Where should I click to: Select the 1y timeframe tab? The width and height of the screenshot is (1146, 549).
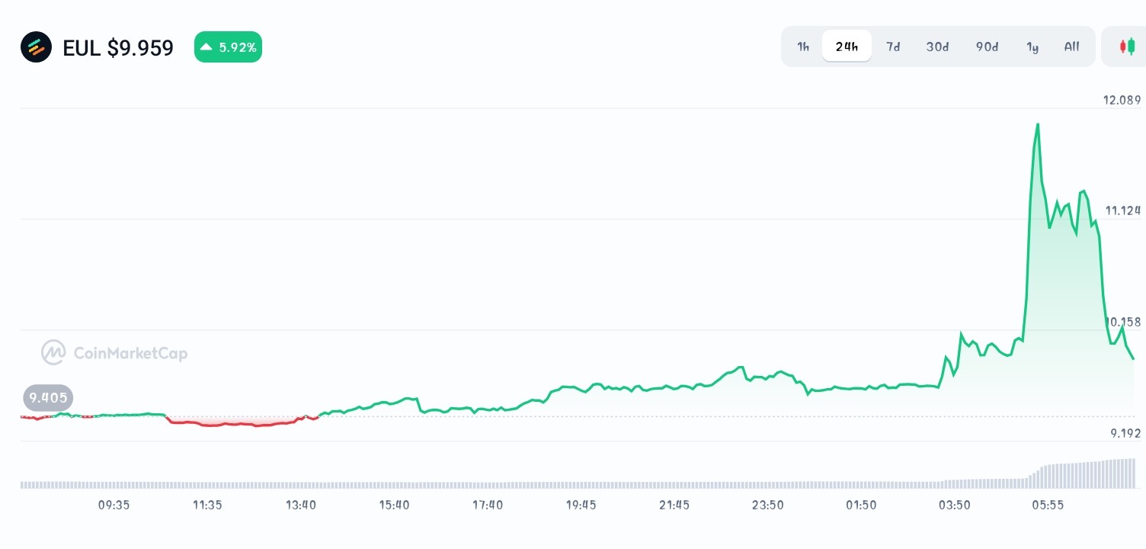pyautogui.click(x=1032, y=47)
